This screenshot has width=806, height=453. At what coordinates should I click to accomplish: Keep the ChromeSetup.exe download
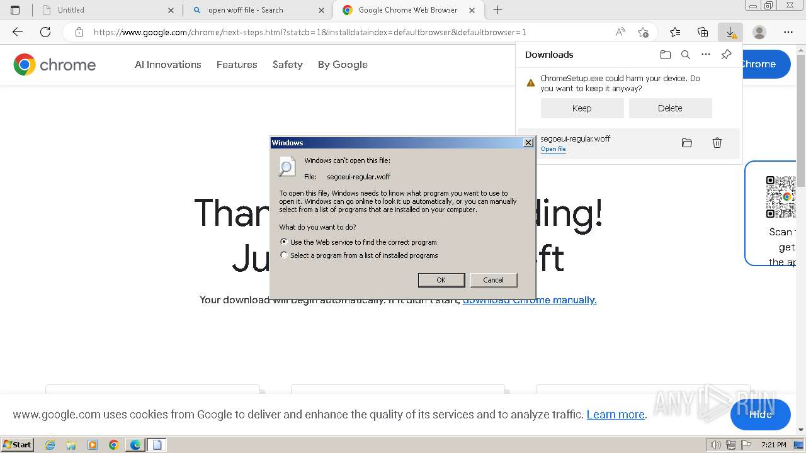582,108
